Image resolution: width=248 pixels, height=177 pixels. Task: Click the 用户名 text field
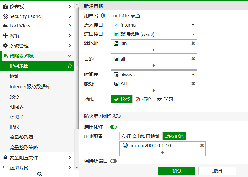tap(154, 15)
